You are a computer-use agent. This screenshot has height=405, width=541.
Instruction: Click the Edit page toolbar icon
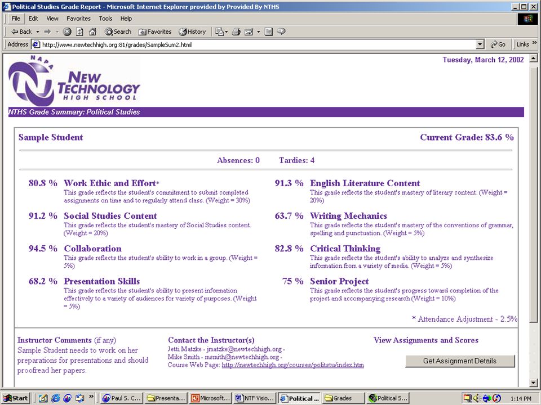coord(249,31)
